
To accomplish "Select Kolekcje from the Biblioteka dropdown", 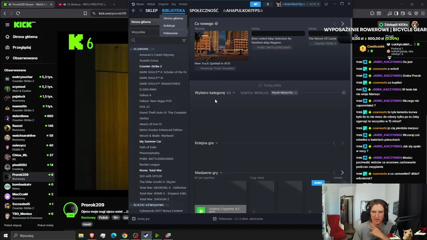I will (169, 26).
